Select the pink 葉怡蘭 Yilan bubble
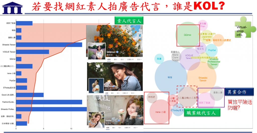257x133 pixels. click(x=203, y=25)
